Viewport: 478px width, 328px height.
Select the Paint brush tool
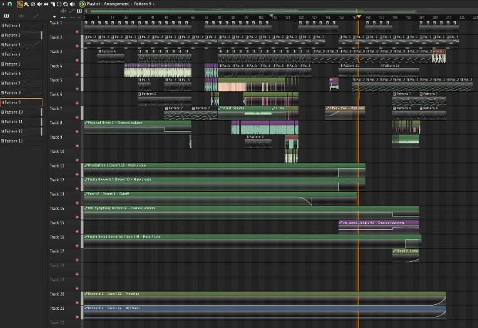pos(26,4)
